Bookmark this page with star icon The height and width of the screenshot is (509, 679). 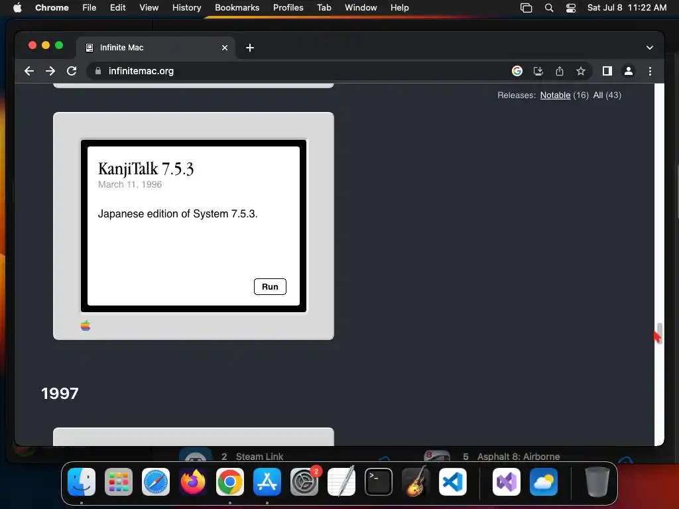coord(581,71)
